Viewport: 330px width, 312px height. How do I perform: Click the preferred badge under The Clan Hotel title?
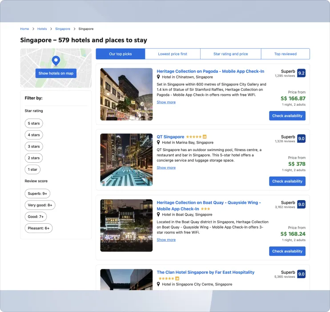pyautogui.click(x=177, y=279)
